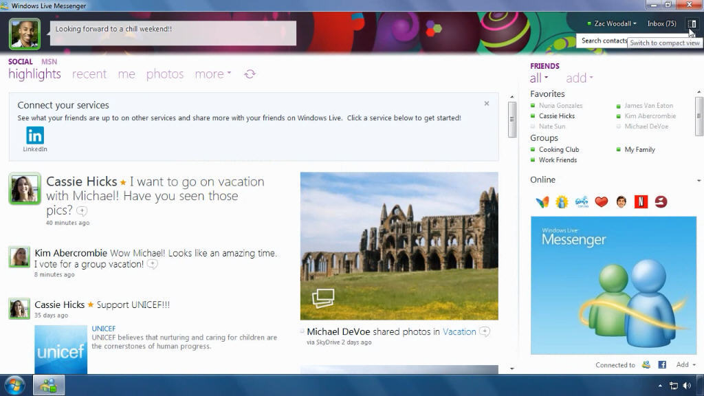The height and width of the screenshot is (396, 704).
Task: Switch to the photos tab
Action: [165, 74]
